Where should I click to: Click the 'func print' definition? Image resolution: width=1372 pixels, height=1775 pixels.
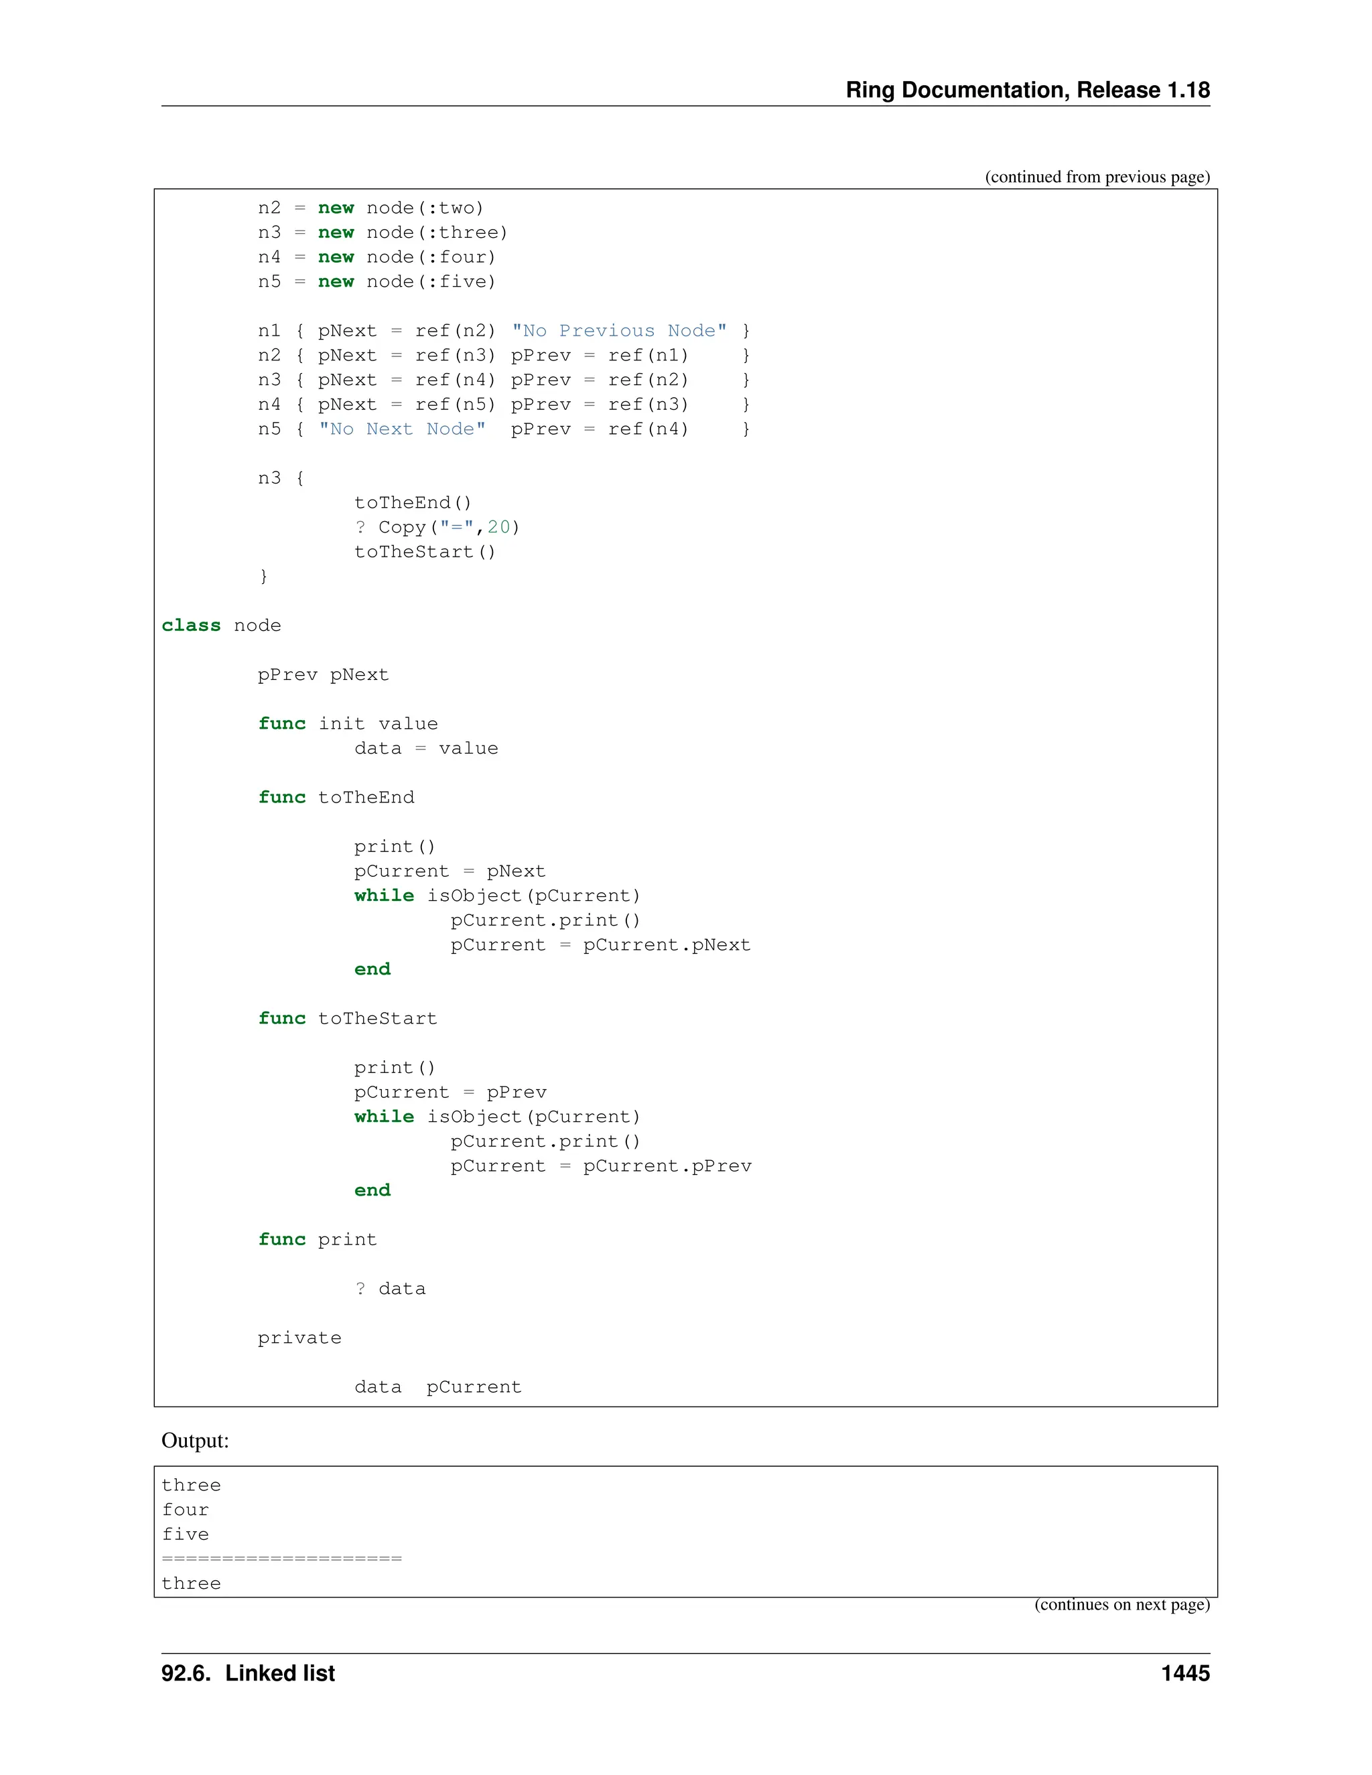(x=318, y=1239)
